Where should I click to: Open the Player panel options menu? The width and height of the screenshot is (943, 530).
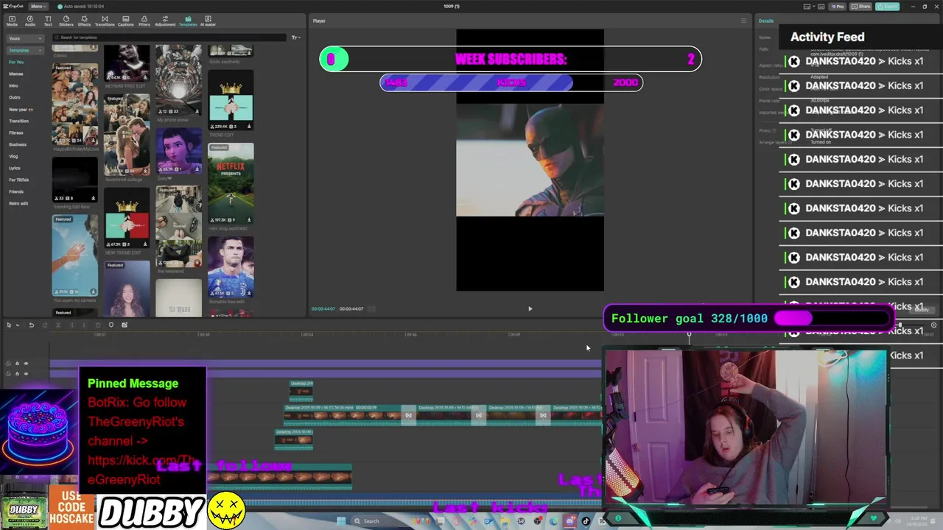click(743, 21)
